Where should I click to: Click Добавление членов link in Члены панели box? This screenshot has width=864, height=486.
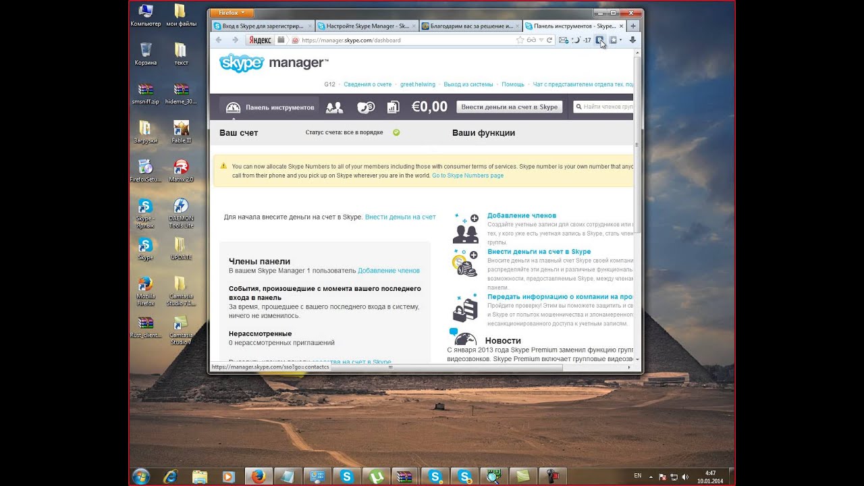(389, 271)
